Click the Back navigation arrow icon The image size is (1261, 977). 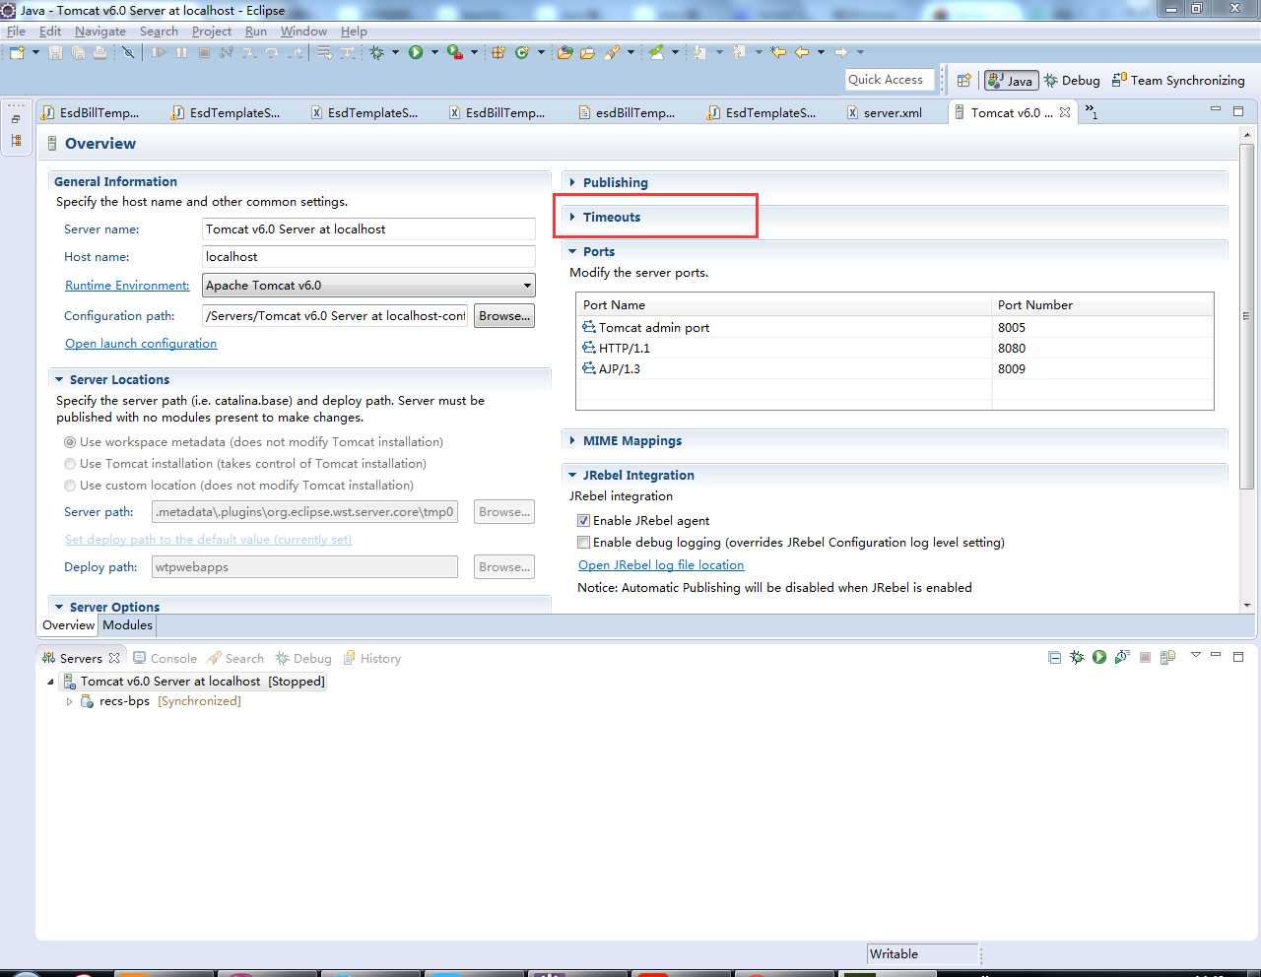(x=802, y=52)
